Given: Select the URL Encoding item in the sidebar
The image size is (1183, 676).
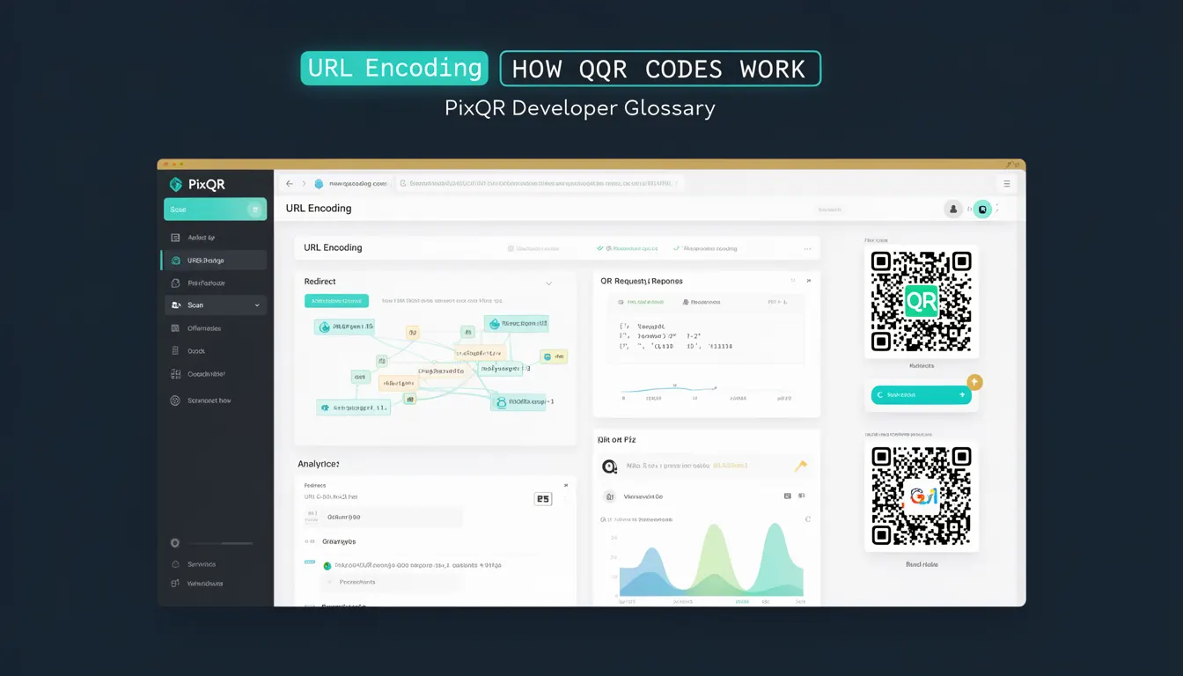Looking at the screenshot, I should click(x=214, y=260).
